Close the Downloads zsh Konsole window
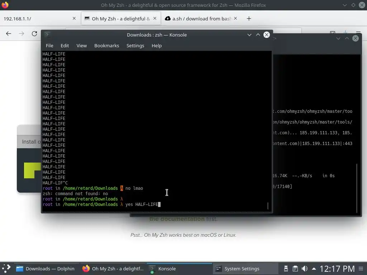The height and width of the screenshot is (275, 367). pyautogui.click(x=267, y=35)
